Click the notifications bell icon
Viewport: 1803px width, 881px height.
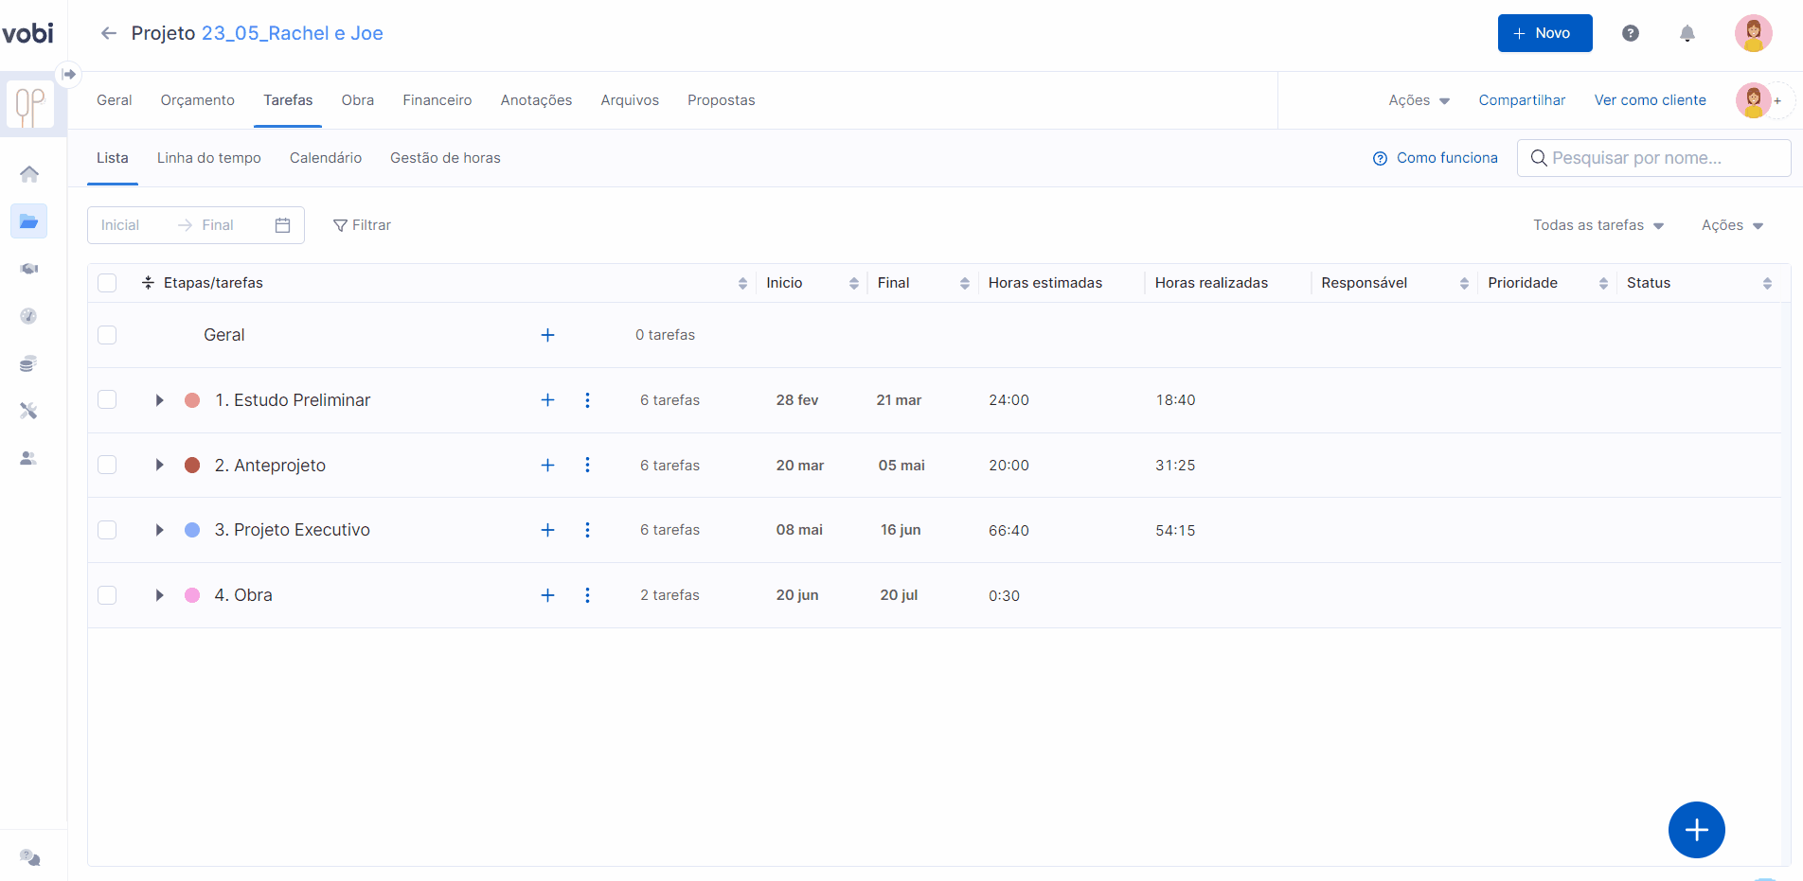[x=1687, y=34]
